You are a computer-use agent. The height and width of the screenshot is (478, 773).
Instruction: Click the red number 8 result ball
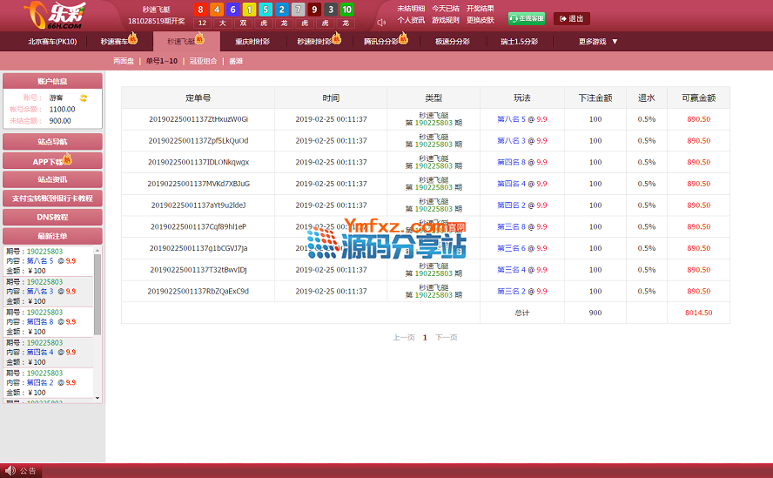click(201, 10)
